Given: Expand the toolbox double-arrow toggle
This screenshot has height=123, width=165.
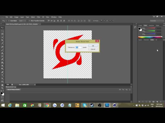Looking at the screenshot, I should tap(1, 24).
